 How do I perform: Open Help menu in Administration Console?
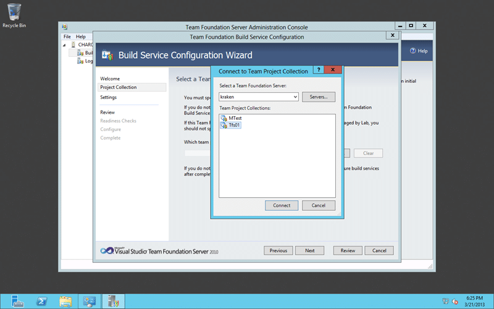[81, 36]
